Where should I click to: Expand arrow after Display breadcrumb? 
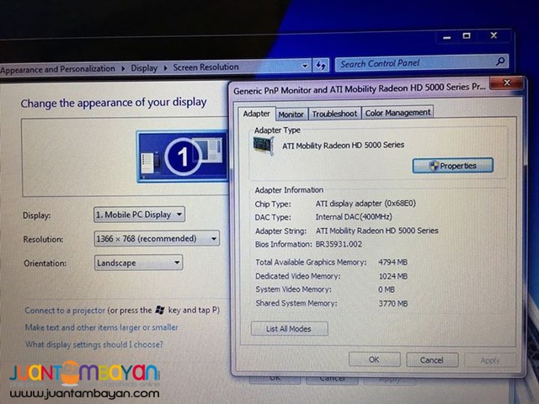[x=165, y=67]
